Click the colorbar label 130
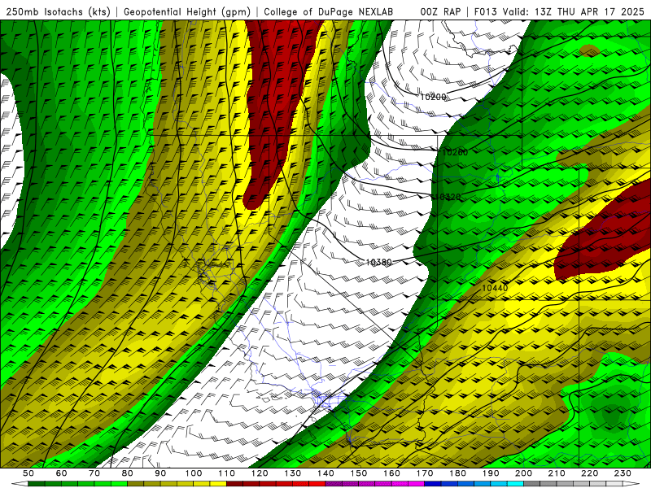 (x=293, y=473)
